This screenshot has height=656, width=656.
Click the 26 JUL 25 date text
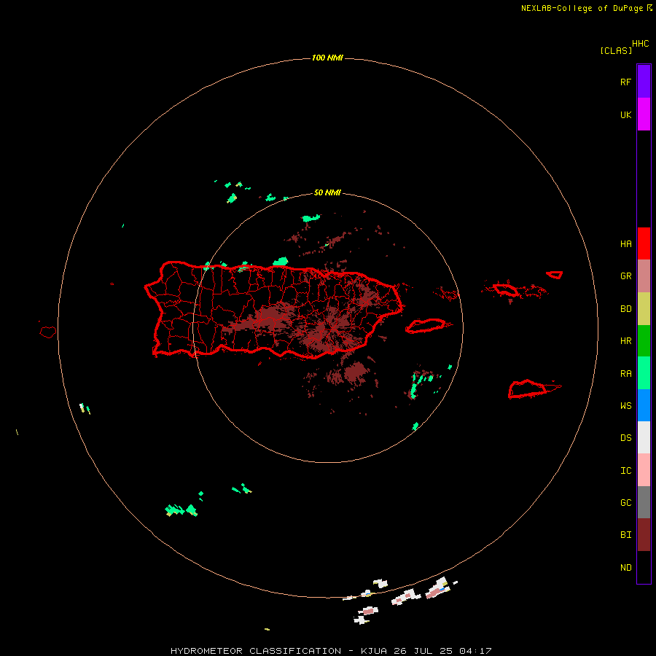pyautogui.click(x=423, y=651)
